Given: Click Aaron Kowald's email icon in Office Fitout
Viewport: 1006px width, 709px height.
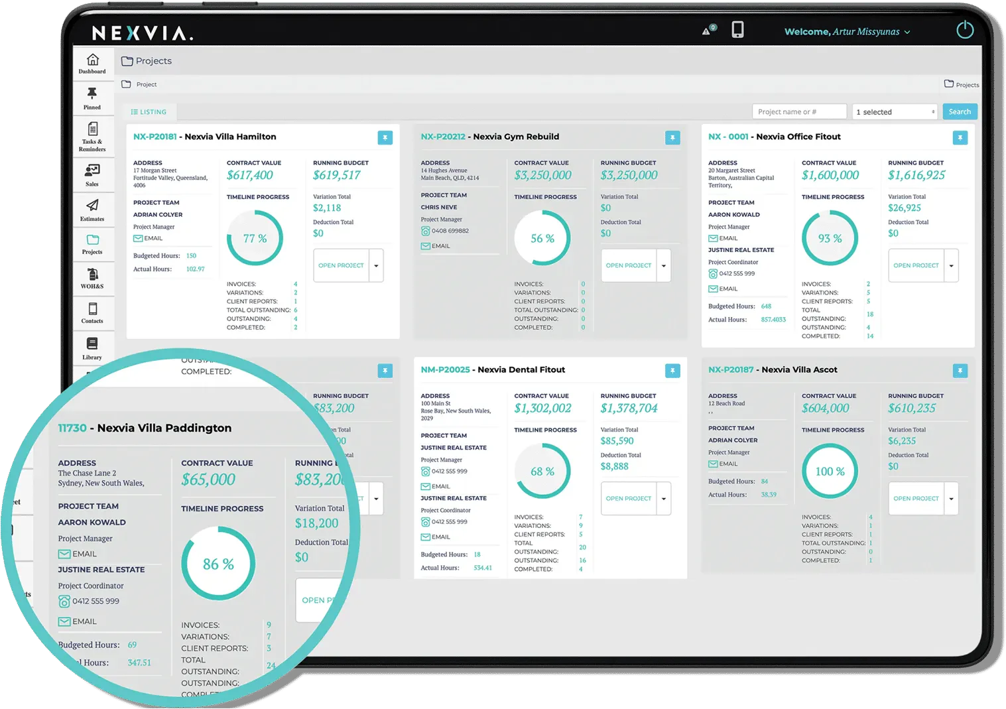Looking at the screenshot, I should tap(713, 238).
